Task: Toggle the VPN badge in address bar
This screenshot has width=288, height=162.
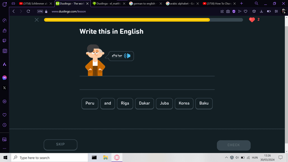Action: pos(40,11)
